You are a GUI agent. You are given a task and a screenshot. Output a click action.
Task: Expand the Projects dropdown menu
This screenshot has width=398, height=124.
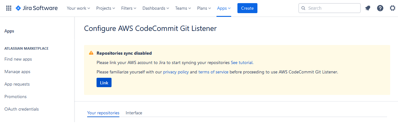tap(106, 8)
